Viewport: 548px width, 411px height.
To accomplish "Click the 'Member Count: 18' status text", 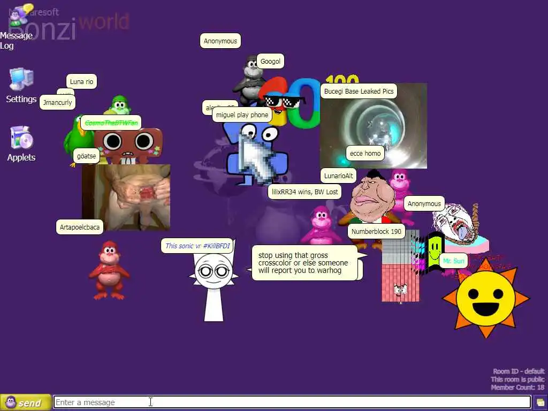I will (517, 387).
